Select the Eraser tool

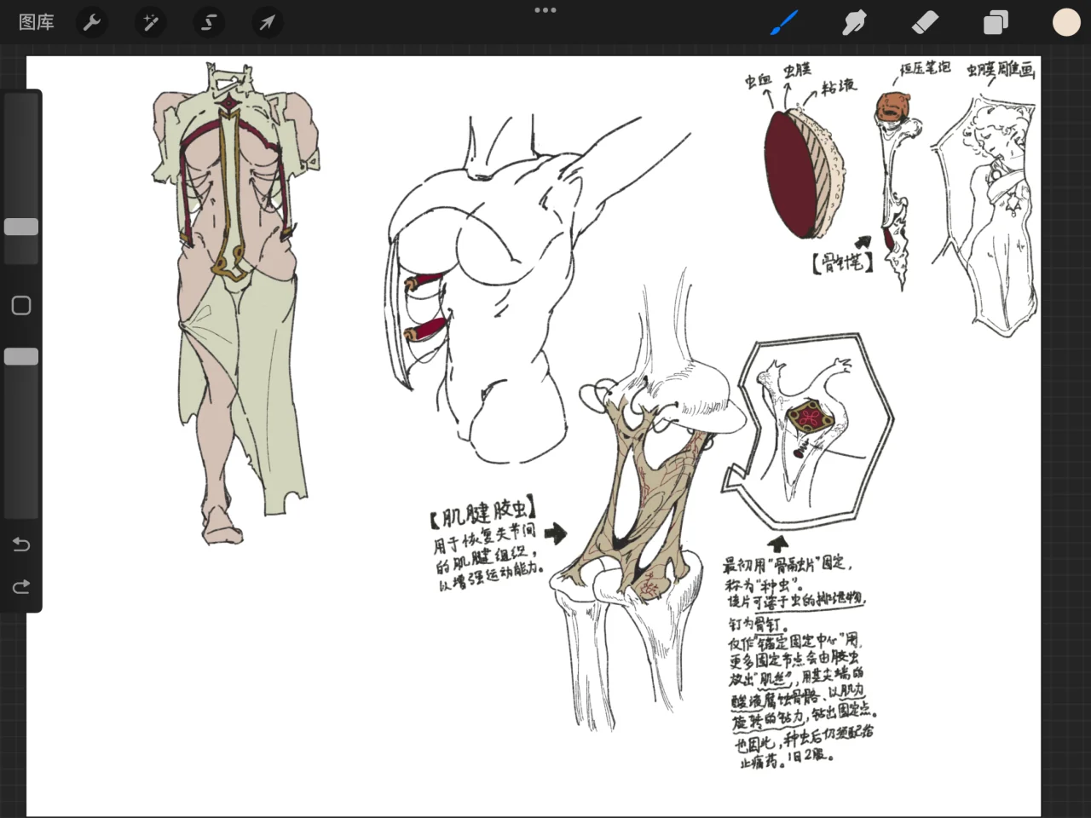tap(925, 22)
